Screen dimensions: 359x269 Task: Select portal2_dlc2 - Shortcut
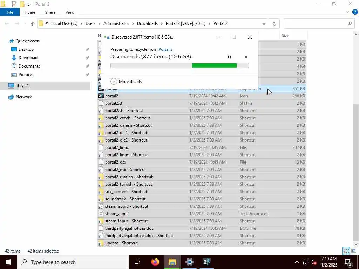pos(202,140)
